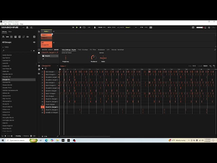Toggle the browser prehear speaker icon

(5, 136)
